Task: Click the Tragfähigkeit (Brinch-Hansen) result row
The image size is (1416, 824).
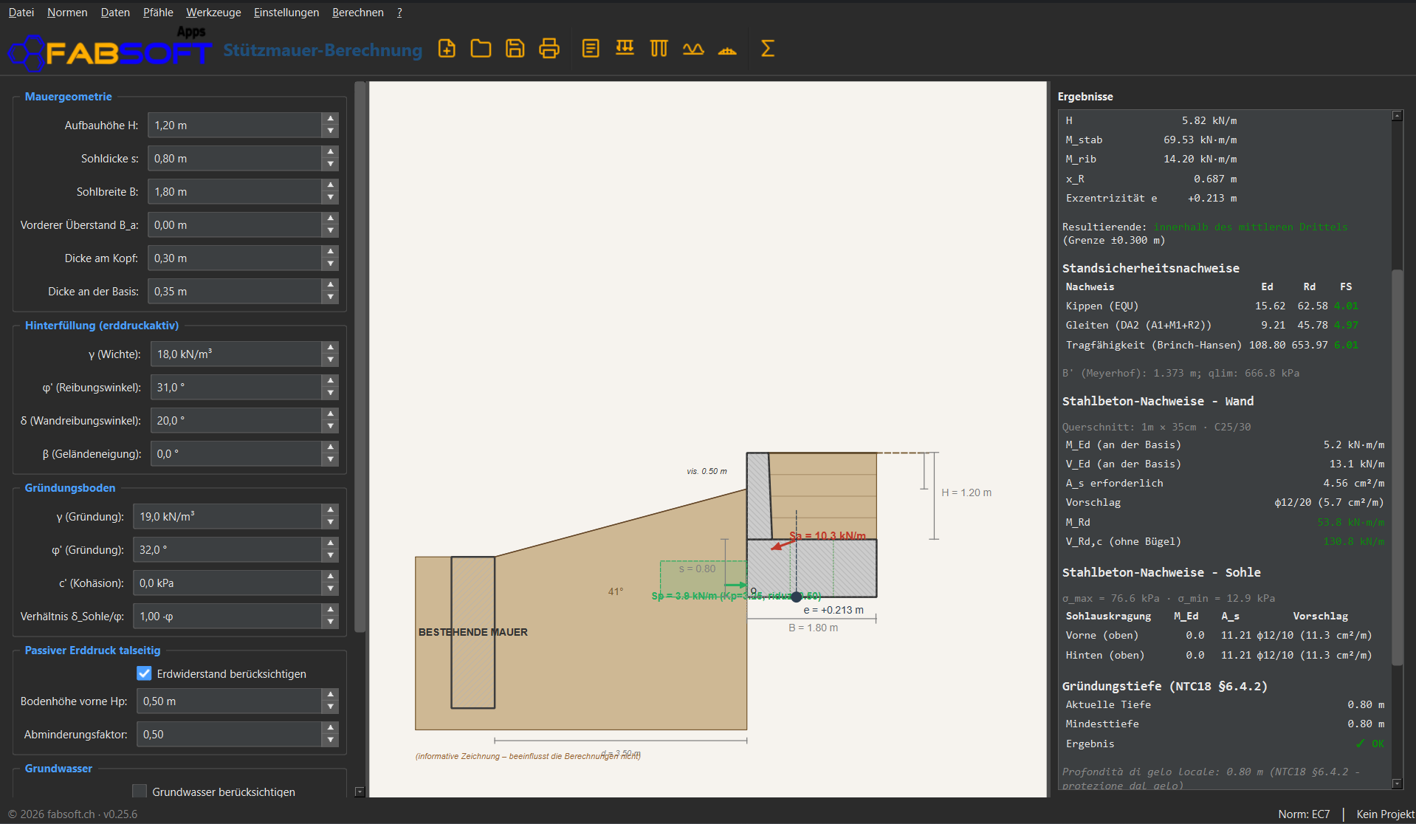Action: (1211, 345)
